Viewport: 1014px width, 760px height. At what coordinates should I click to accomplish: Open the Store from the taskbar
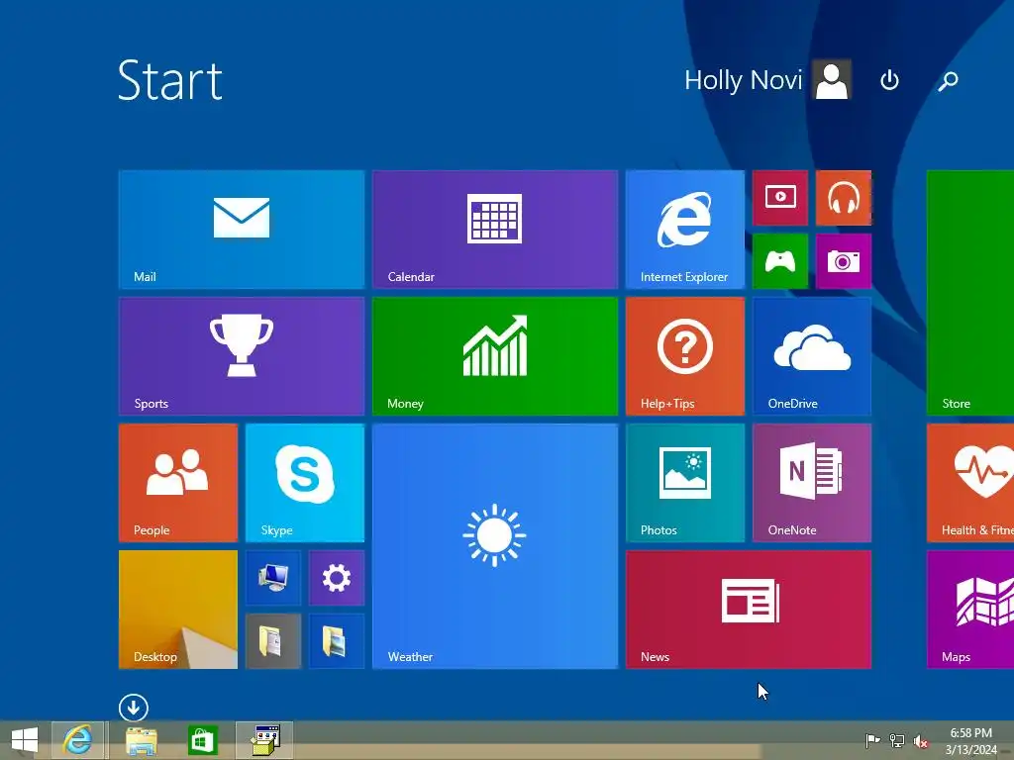point(202,740)
